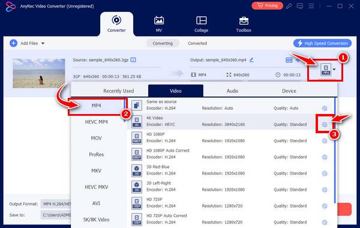The image size is (360, 228).
Task: Select the 3D Left-Right preset
Action: coord(230,187)
